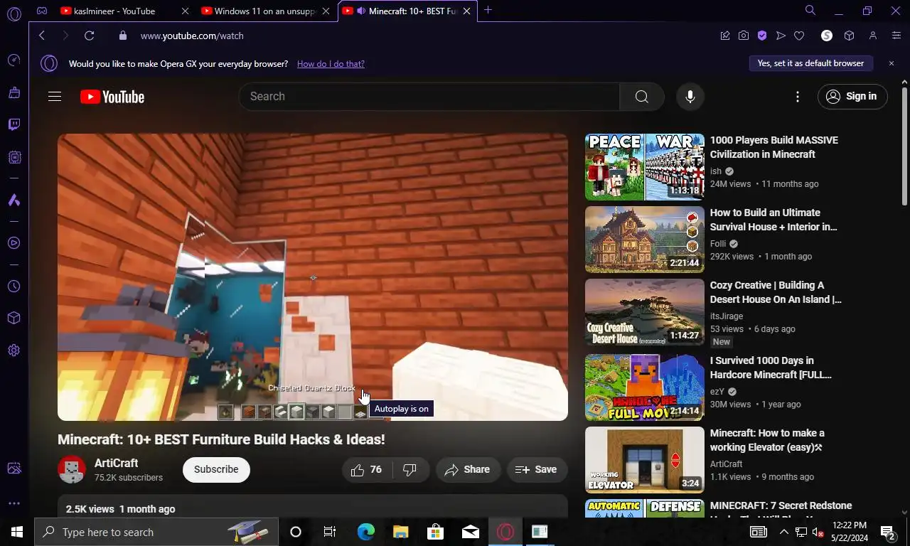Mute the Minecraft tab via speaker icon
The width and height of the screenshot is (910, 546).
[x=361, y=11]
